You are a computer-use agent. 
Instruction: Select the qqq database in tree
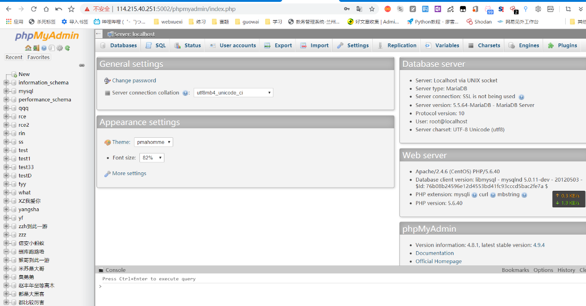(24, 108)
